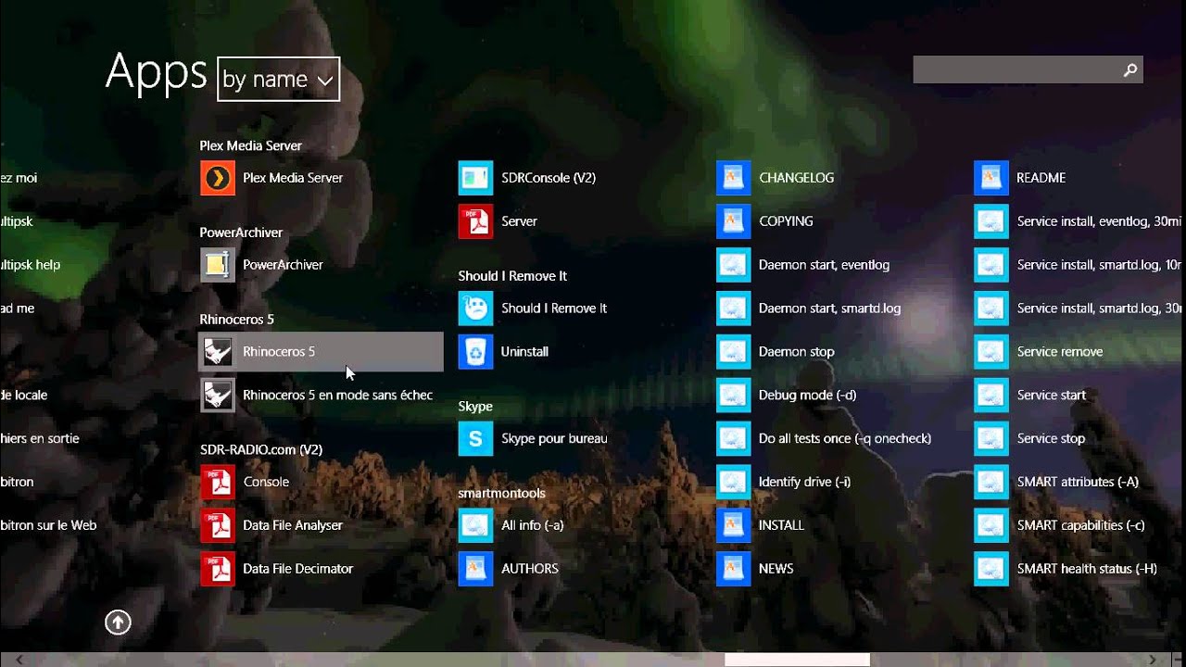Run the Do all tests once icon

pos(733,439)
